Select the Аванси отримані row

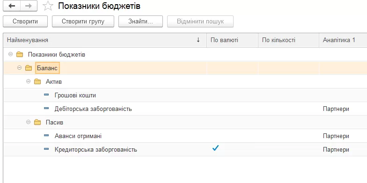click(185, 136)
